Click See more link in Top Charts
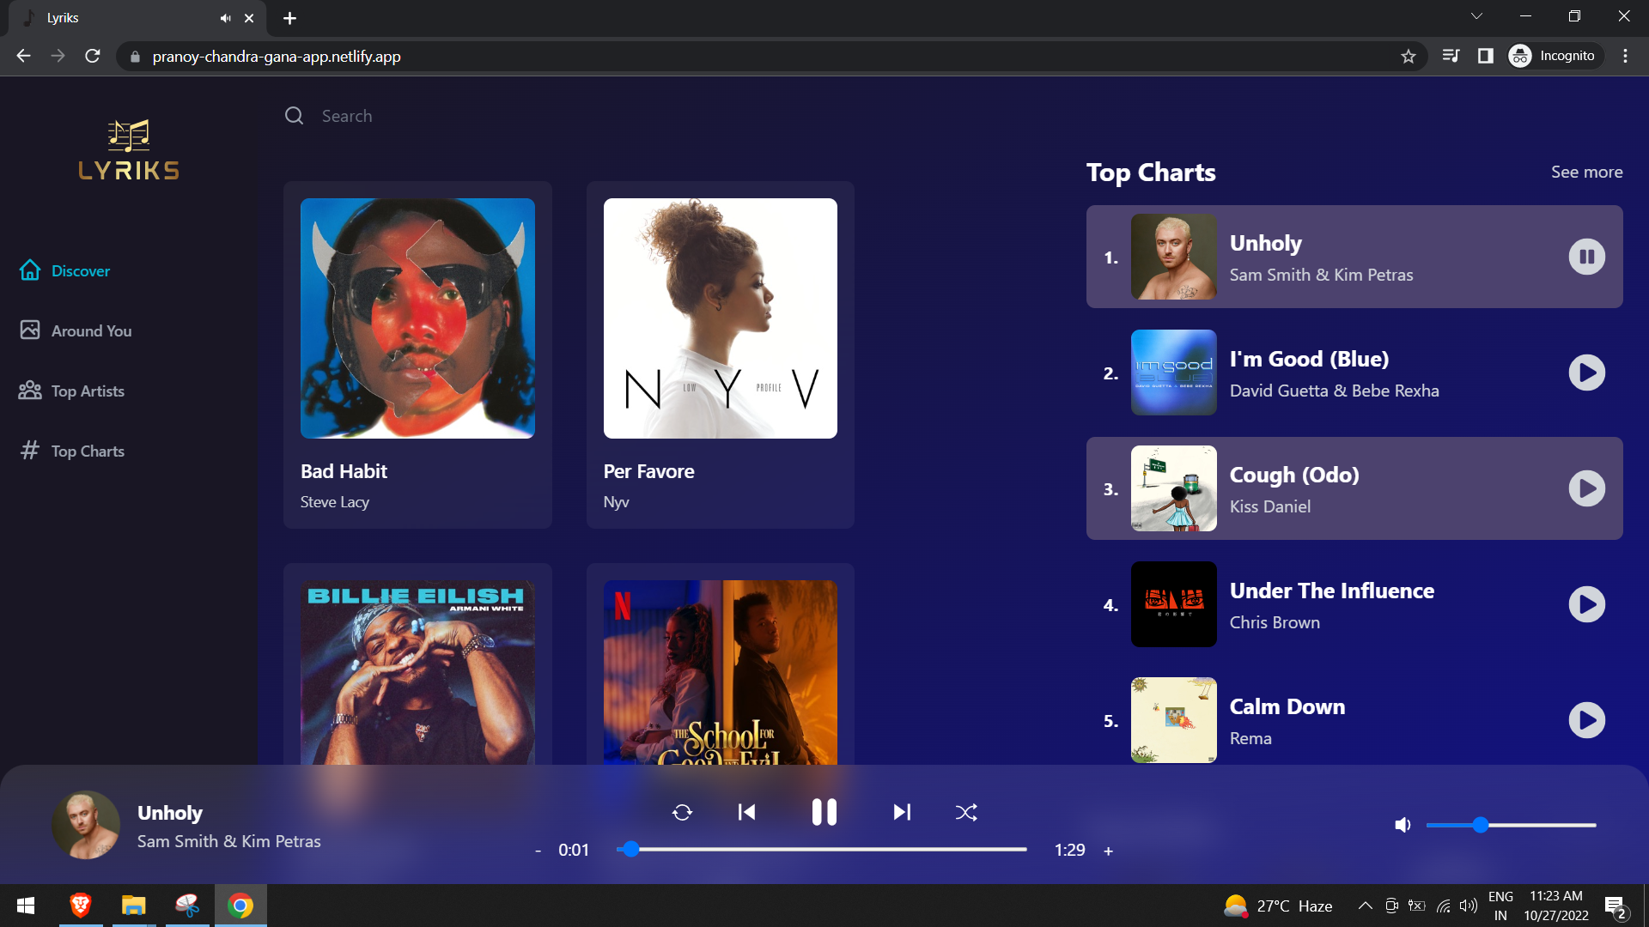This screenshot has width=1649, height=927. pyautogui.click(x=1586, y=172)
